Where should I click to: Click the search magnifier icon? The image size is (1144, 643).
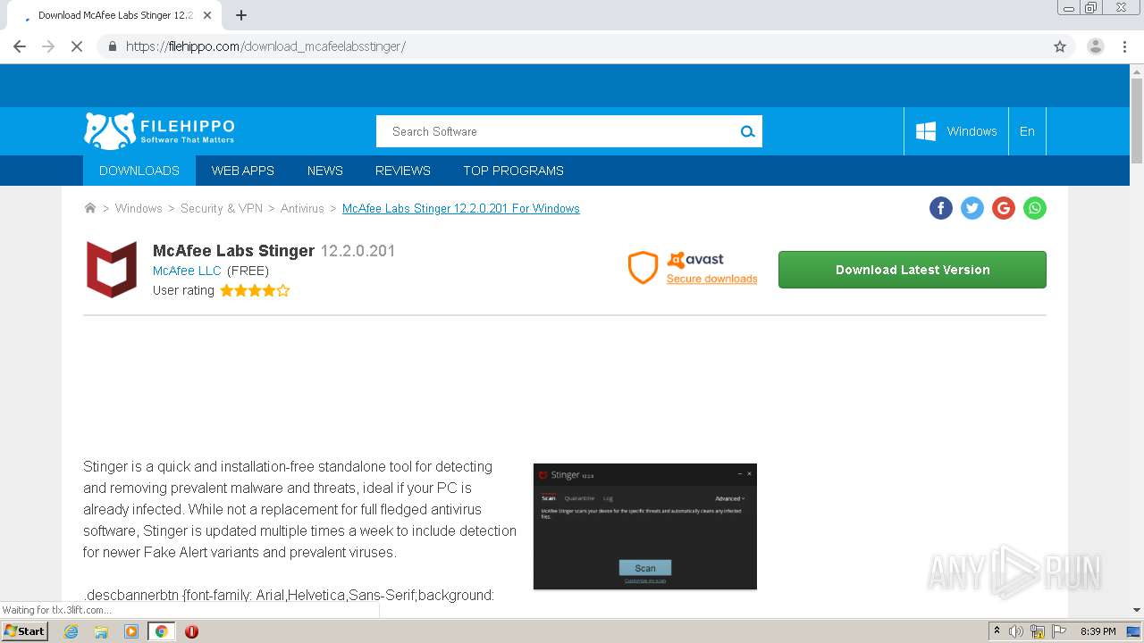[747, 131]
